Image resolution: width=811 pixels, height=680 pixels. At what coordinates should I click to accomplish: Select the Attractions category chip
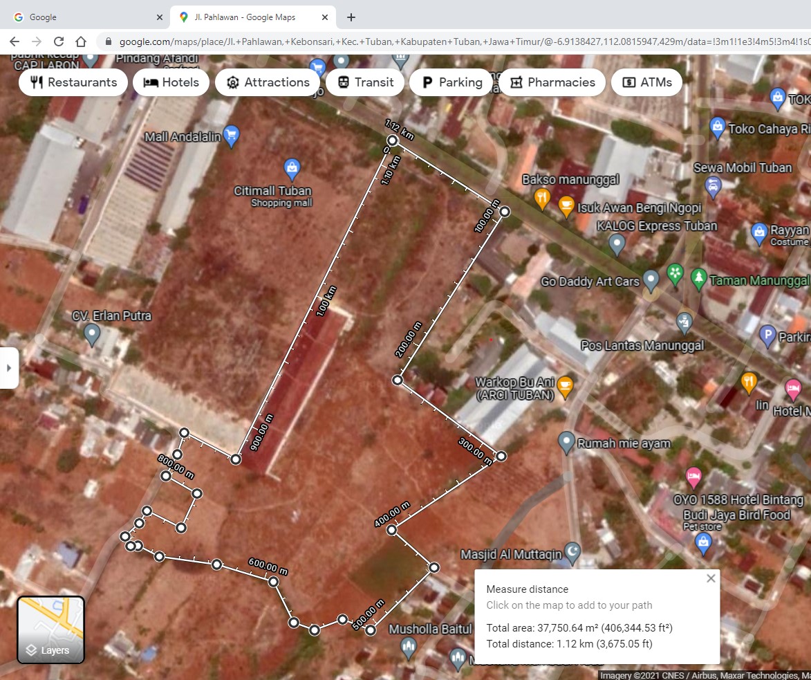(268, 82)
